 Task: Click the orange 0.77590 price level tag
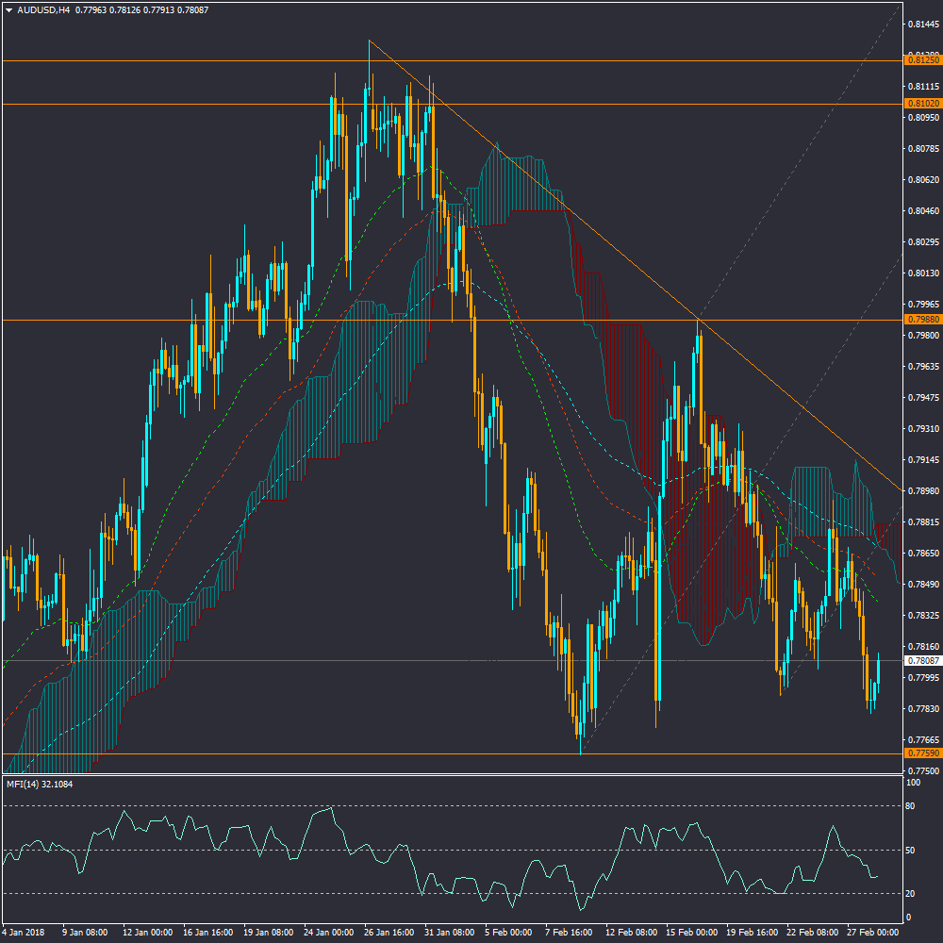(919, 753)
